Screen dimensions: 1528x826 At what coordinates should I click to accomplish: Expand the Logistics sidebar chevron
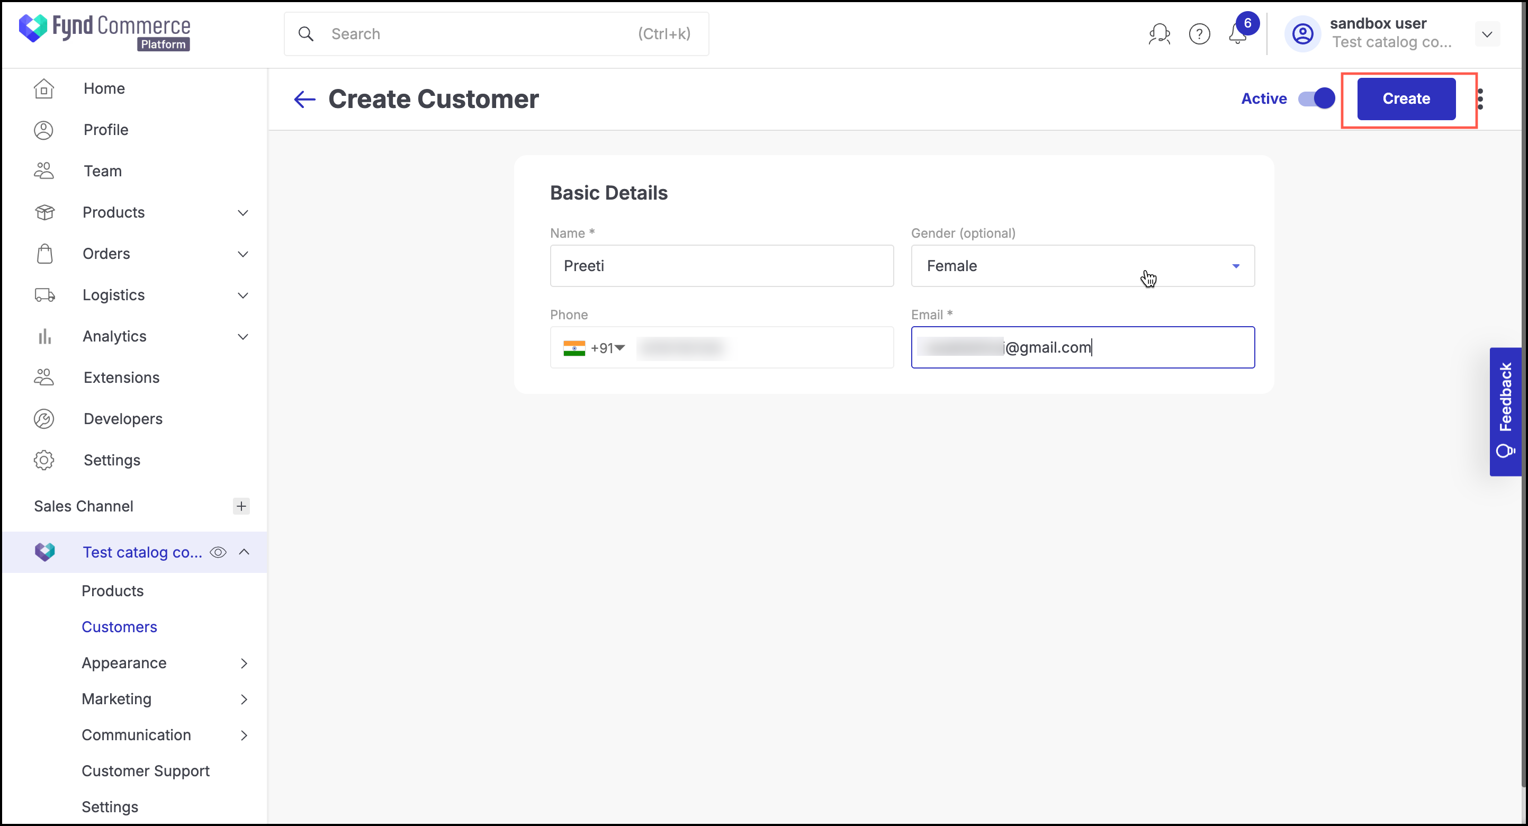coord(242,295)
